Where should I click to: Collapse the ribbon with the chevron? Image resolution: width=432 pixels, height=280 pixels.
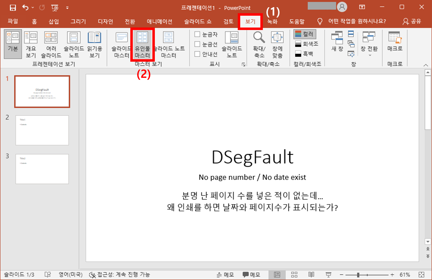(x=426, y=65)
